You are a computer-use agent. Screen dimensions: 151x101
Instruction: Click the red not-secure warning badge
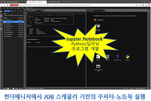[x=14, y=5]
